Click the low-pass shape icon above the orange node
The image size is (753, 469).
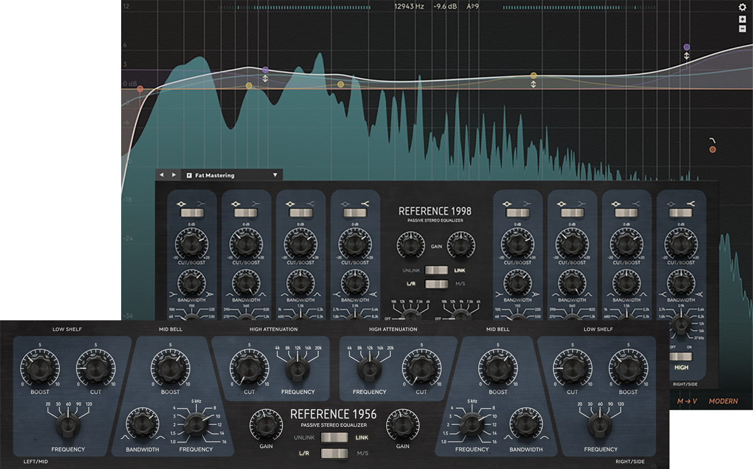click(712, 140)
